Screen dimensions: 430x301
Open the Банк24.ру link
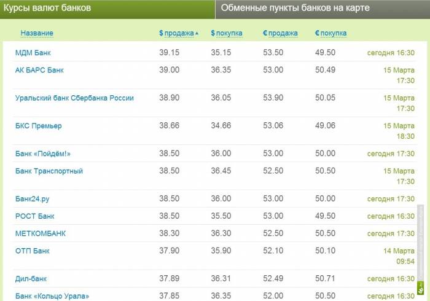pos(32,199)
